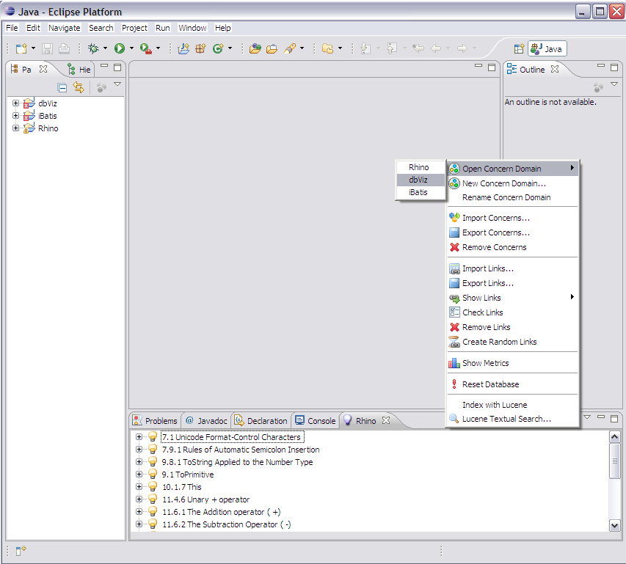626x564 pixels.
Task: Expand 9.1 ToPrimitive concern node
Action: (139, 475)
